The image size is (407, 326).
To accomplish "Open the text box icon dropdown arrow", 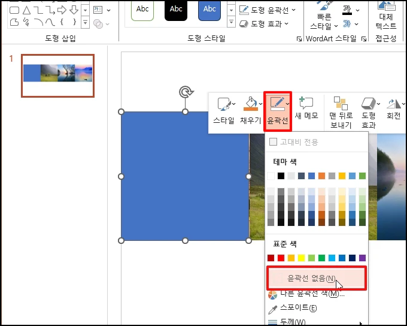I will [109, 10].
